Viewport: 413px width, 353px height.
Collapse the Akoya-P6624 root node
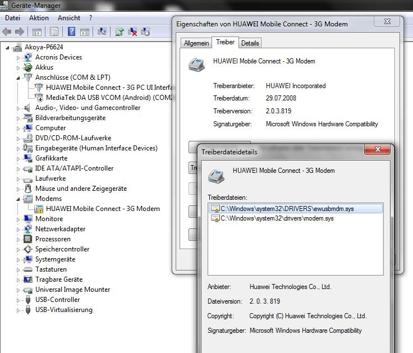7,48
